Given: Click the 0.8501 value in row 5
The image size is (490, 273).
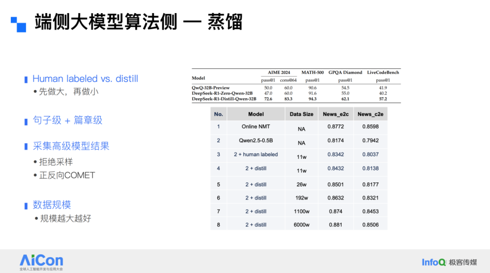Looking at the screenshot, I should point(336,184).
